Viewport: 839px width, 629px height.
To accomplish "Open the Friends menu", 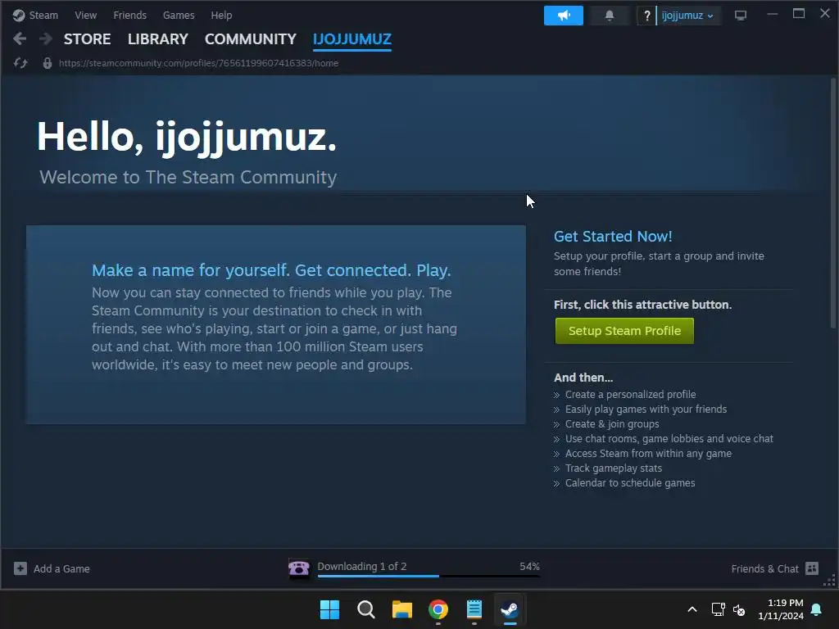I will (x=129, y=16).
